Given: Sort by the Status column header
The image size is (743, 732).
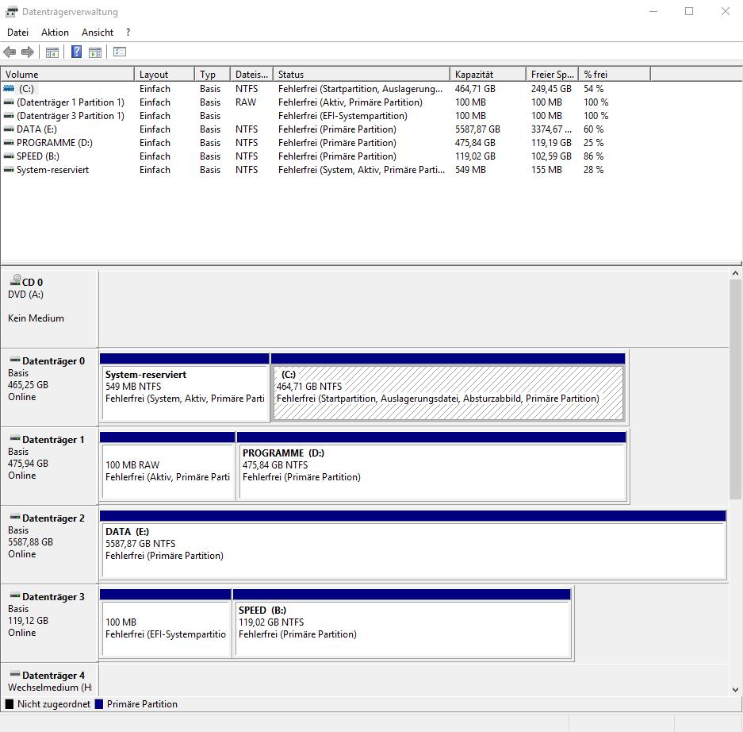Looking at the screenshot, I should pos(361,74).
